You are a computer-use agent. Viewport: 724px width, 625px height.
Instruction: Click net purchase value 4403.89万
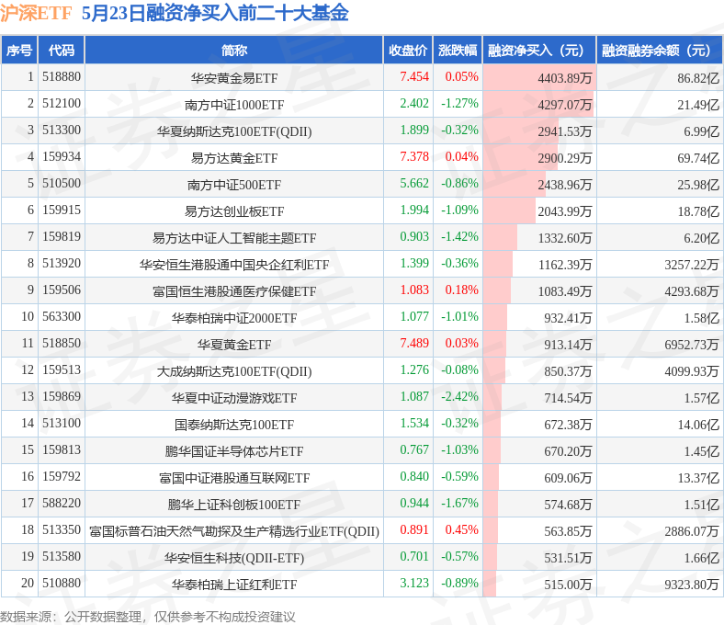(x=564, y=78)
